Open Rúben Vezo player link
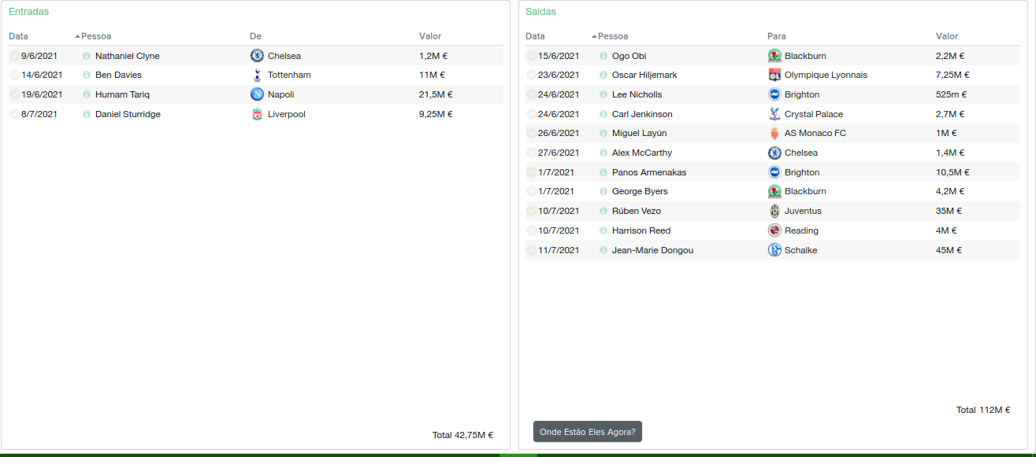Viewport: 1036px width, 457px height. 637,211
